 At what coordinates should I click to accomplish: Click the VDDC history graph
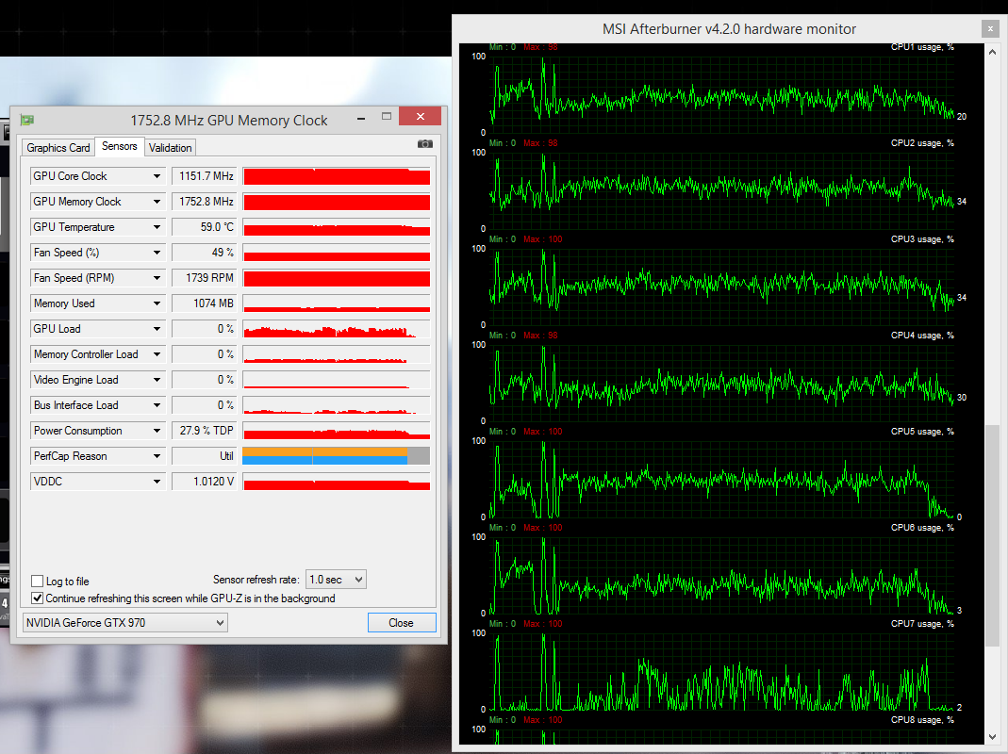tap(337, 482)
